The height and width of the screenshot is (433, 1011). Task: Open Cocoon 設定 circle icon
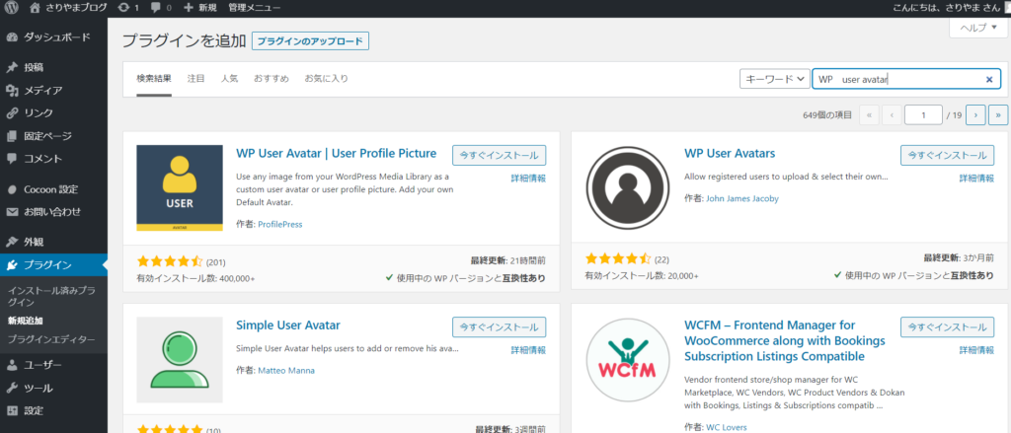coord(11,189)
